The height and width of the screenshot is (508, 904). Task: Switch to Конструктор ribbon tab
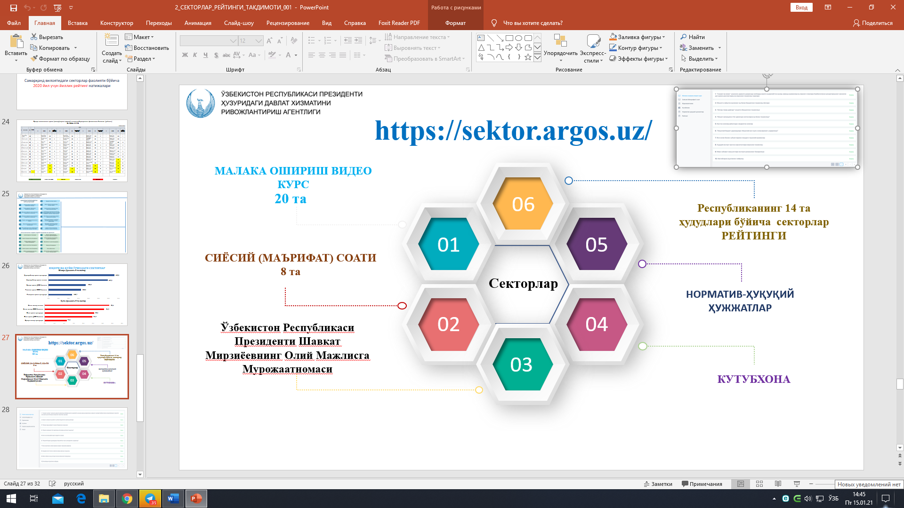(x=117, y=23)
